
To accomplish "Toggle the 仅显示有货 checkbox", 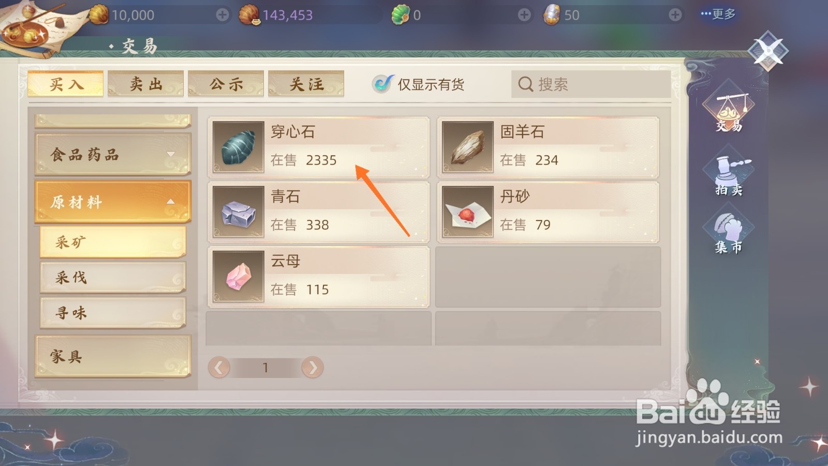I will 383,83.
